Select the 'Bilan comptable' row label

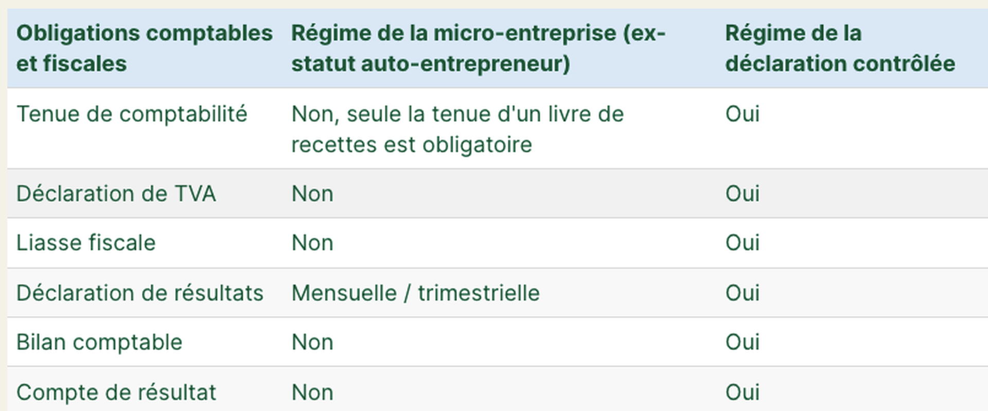click(x=99, y=343)
